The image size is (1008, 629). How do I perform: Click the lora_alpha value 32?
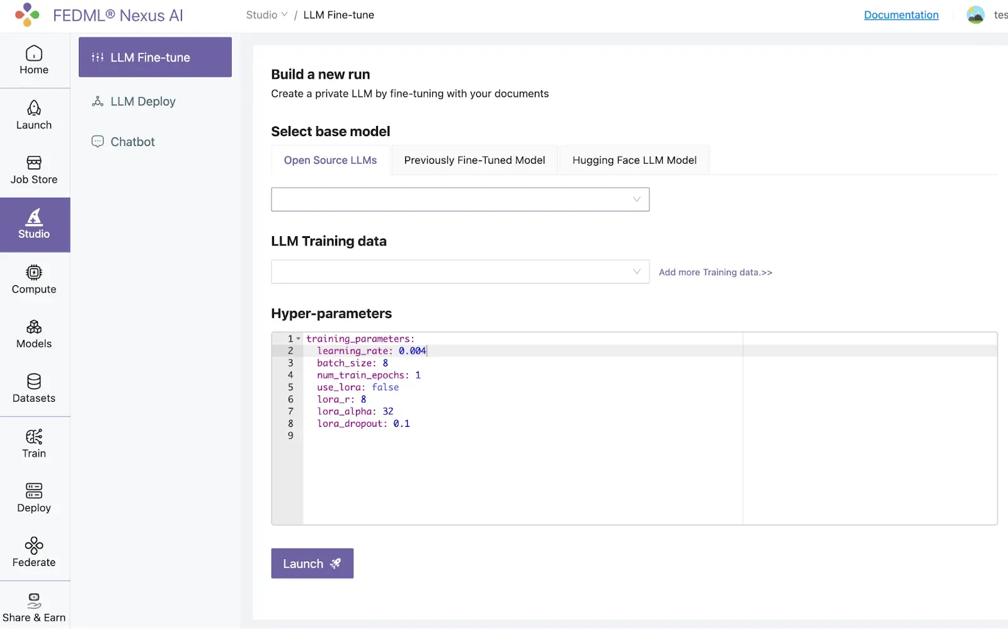(388, 412)
